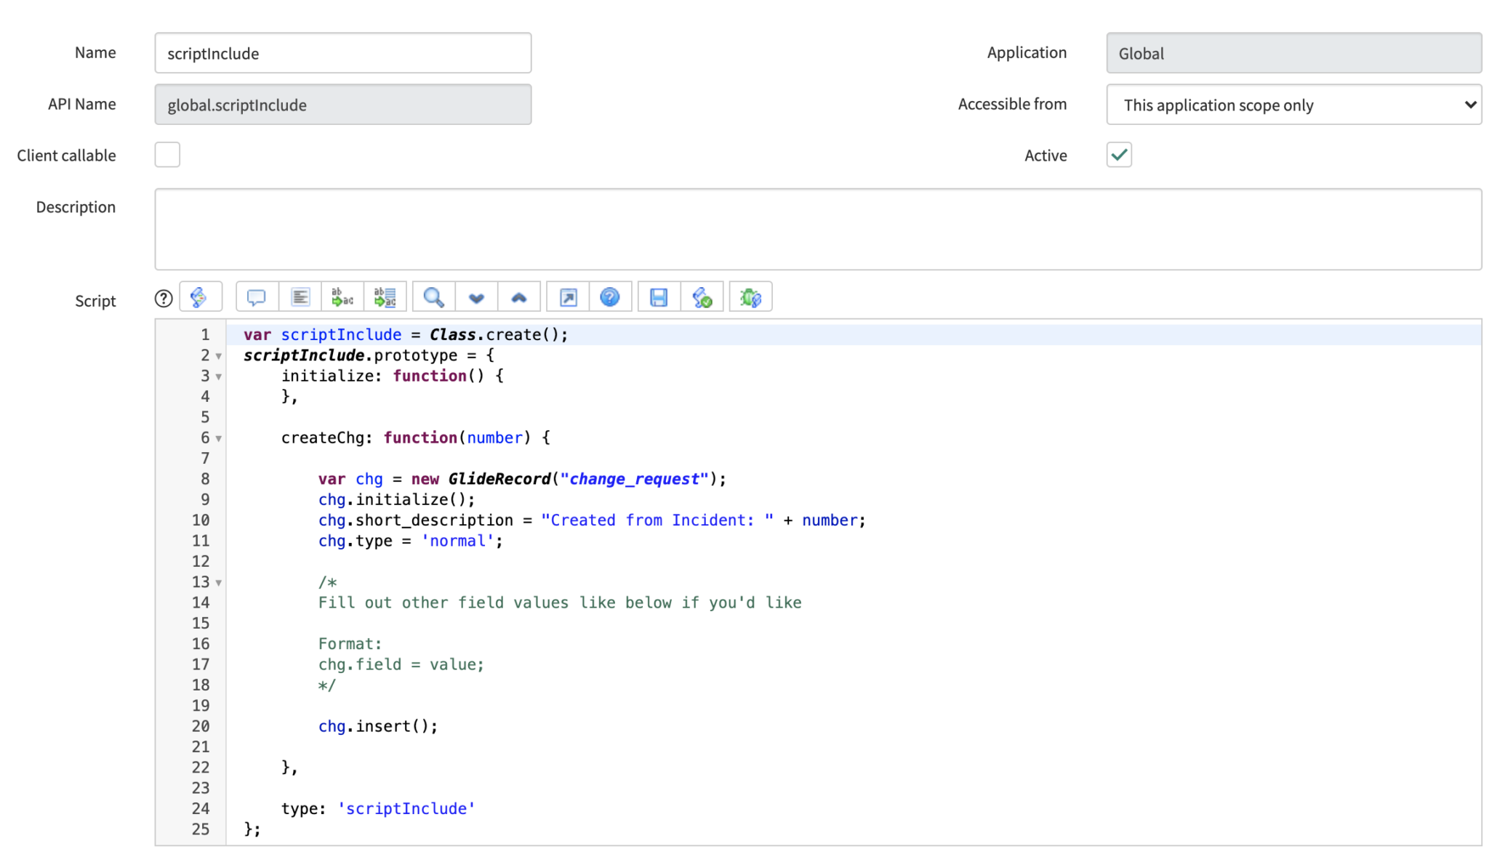The image size is (1489, 854).
Task: Toggle the syntax editor off
Action: tap(201, 297)
